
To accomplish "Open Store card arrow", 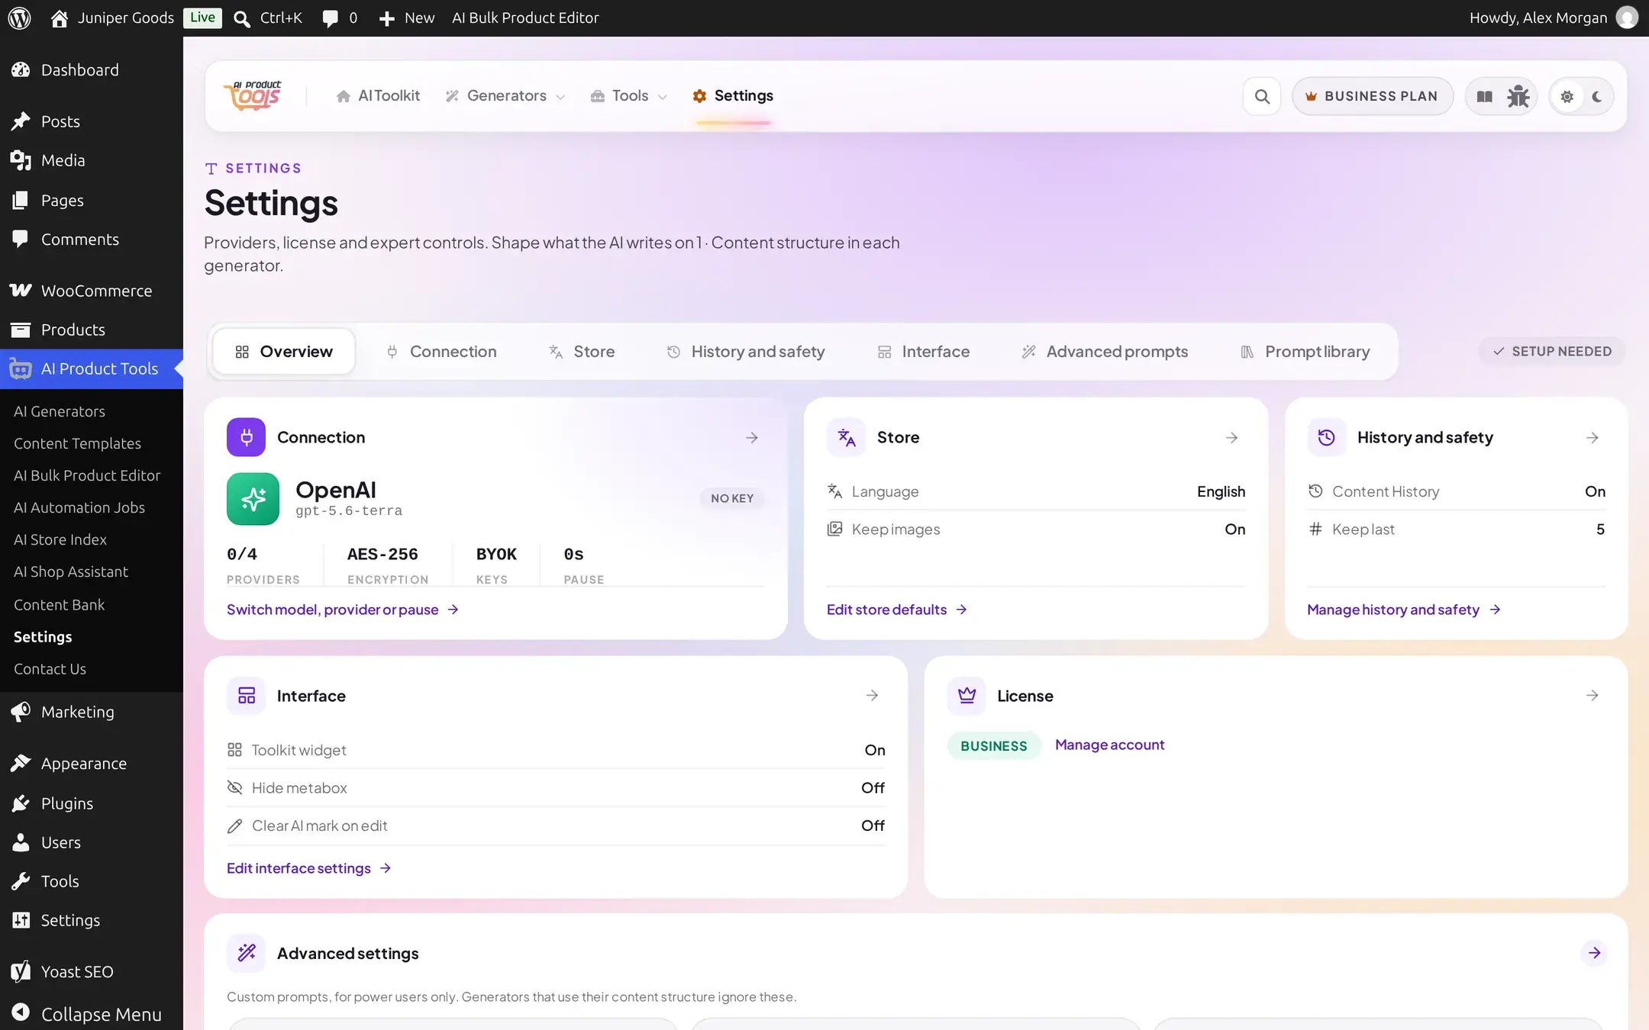I will (1231, 437).
